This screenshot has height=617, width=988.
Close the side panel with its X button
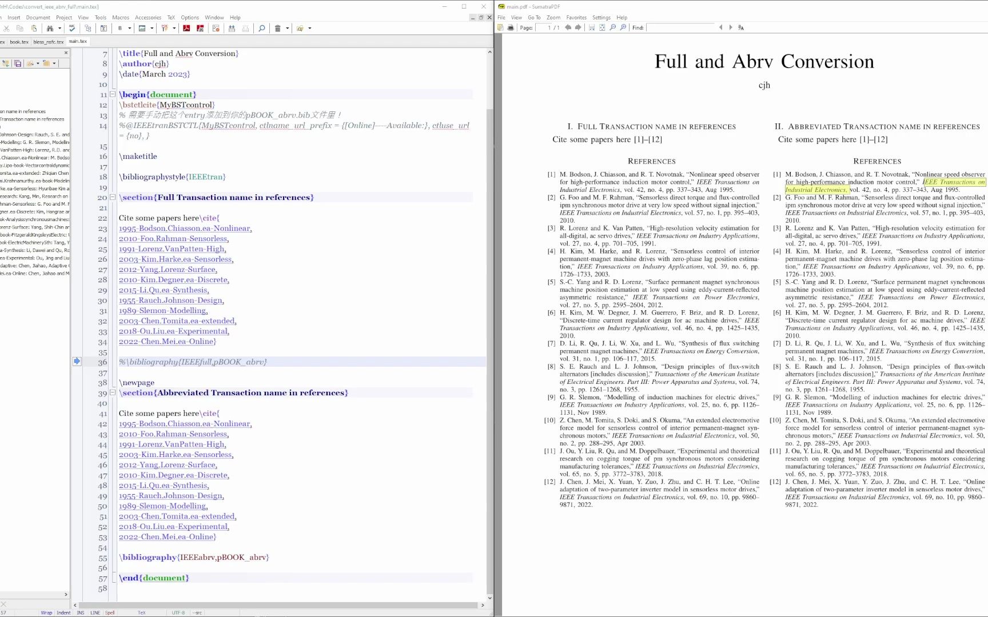click(x=66, y=53)
